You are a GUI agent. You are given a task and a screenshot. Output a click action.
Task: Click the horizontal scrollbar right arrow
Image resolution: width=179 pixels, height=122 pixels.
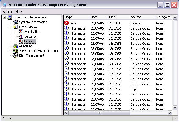point(170,113)
